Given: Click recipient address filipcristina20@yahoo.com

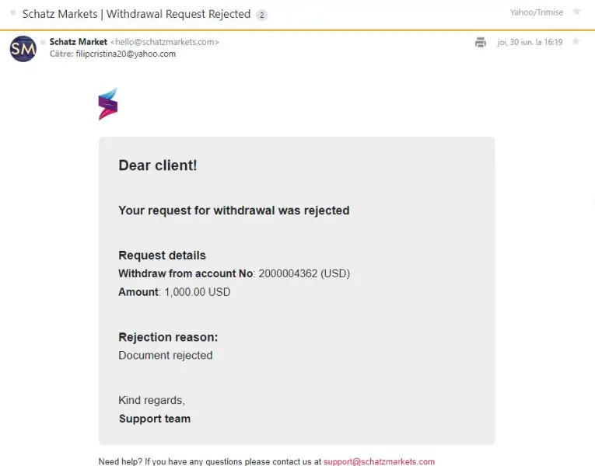Looking at the screenshot, I should click(125, 54).
